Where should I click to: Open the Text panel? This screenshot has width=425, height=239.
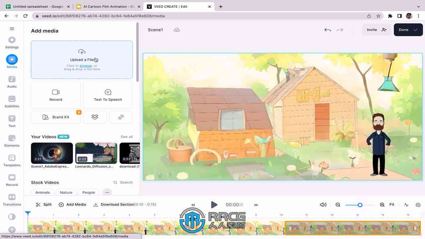[x=12, y=121]
